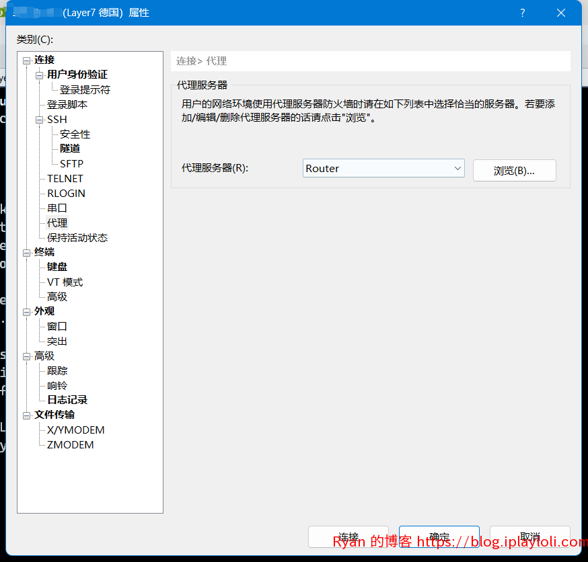The height and width of the screenshot is (562, 588).
Task: Collapse the 终端 tree node
Action: 27,253
